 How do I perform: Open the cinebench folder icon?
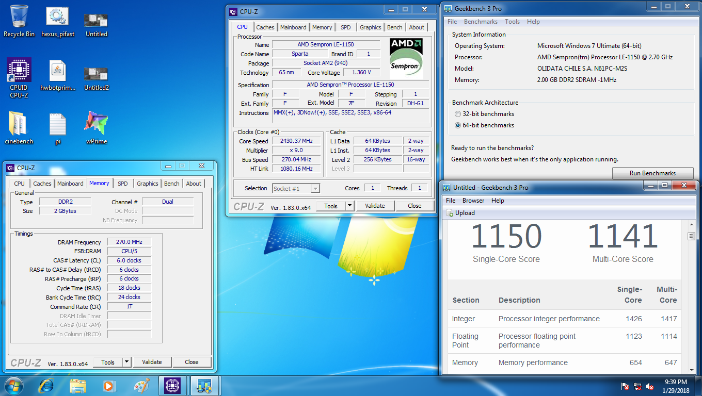19,128
